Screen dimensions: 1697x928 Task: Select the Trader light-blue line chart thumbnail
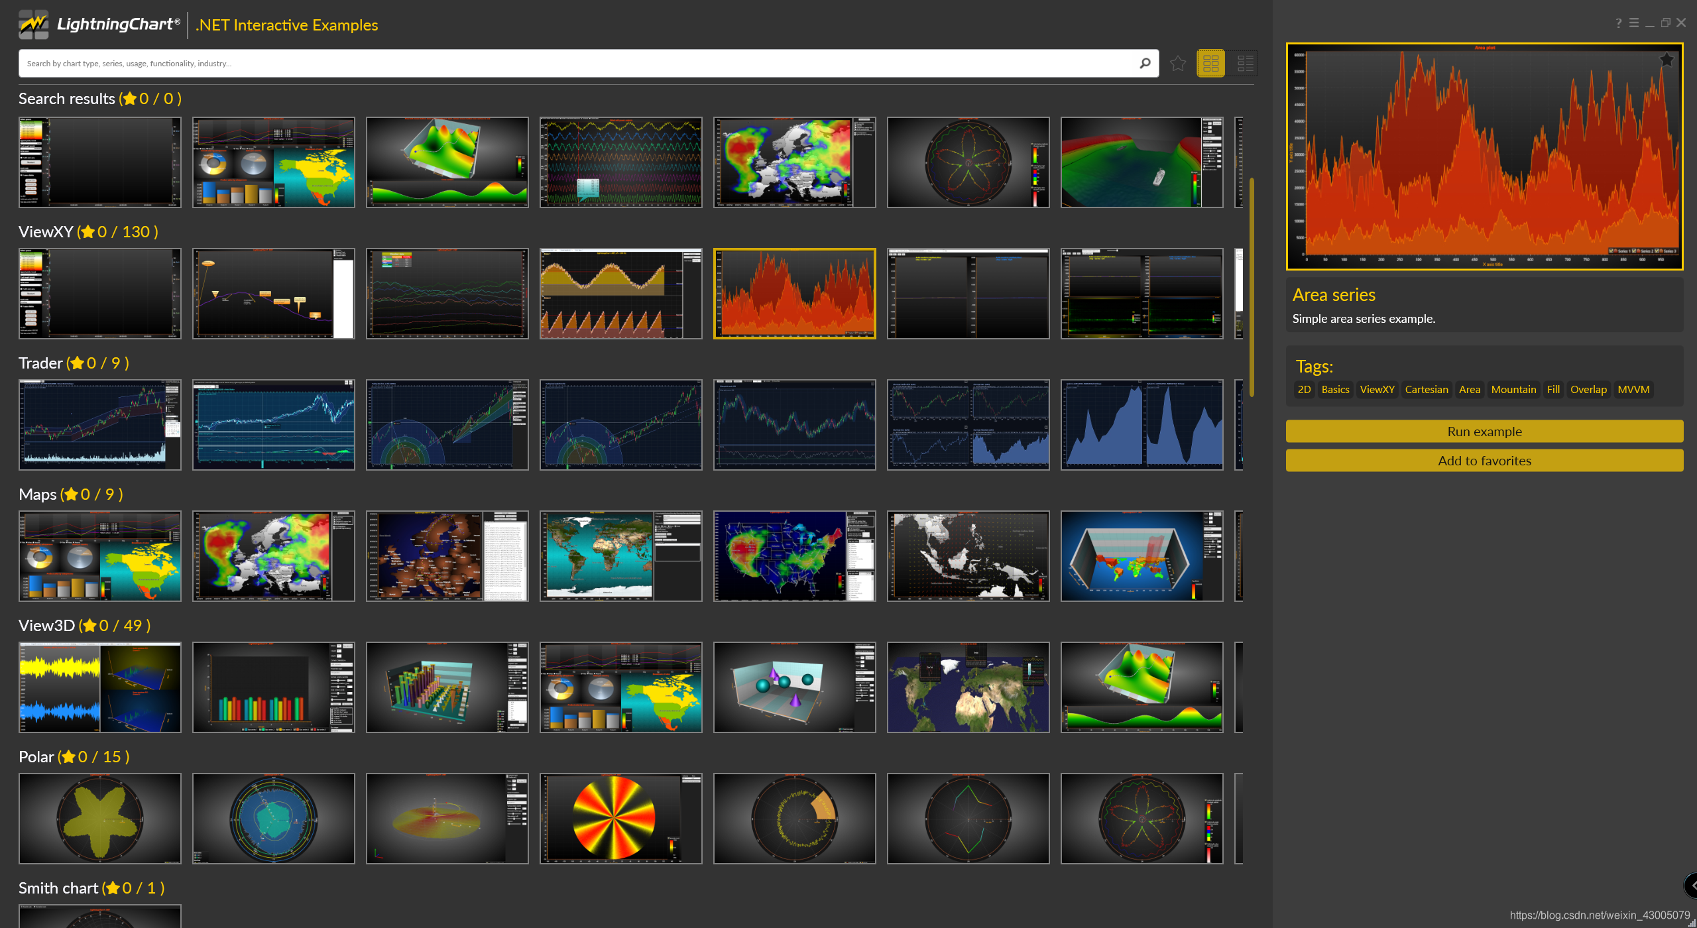(274, 425)
